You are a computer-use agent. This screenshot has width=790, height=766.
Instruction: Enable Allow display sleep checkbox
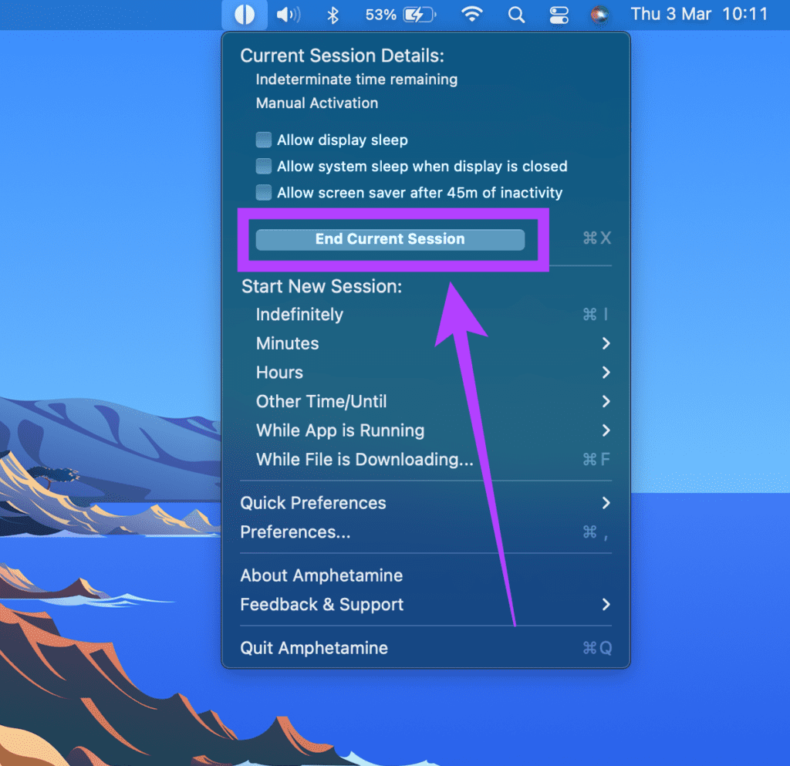coord(264,140)
